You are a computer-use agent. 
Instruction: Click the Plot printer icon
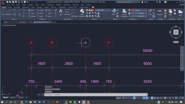[x=25, y=2]
